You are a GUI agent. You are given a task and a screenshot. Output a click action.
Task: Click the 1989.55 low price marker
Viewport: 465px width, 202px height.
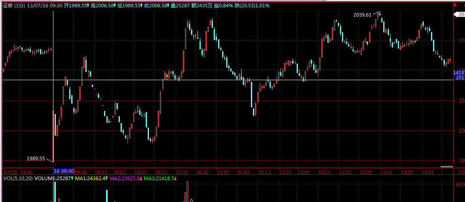(36, 159)
